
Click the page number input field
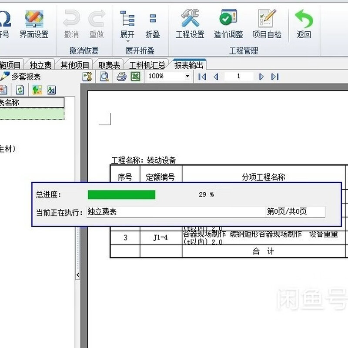pos(240,76)
